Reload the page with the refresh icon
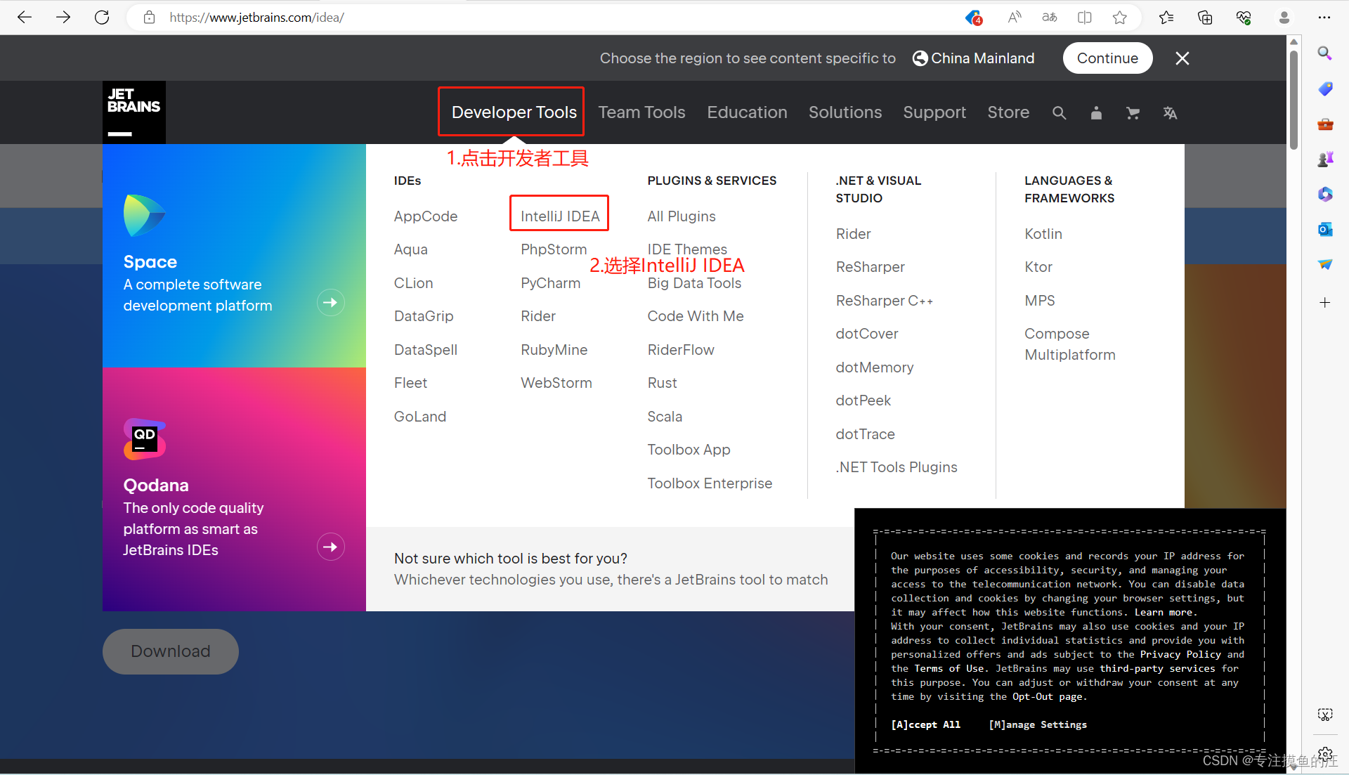Image resolution: width=1349 pixels, height=775 pixels. coord(102,18)
